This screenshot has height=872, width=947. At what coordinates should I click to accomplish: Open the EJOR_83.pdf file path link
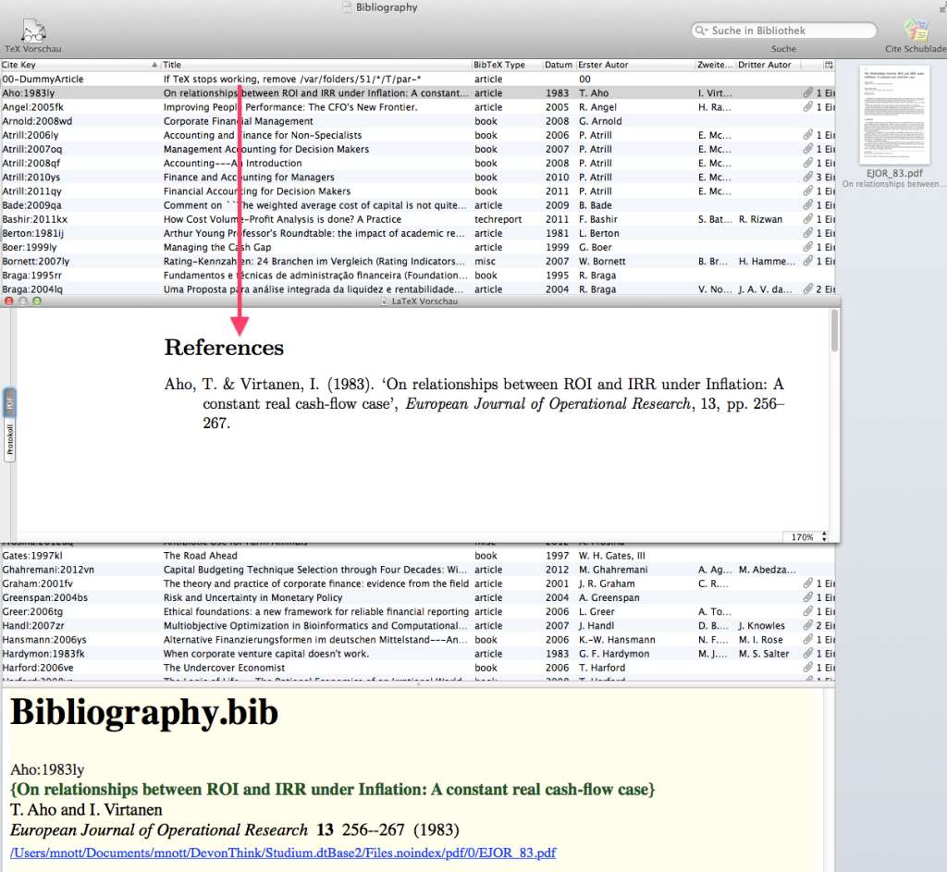279,853
